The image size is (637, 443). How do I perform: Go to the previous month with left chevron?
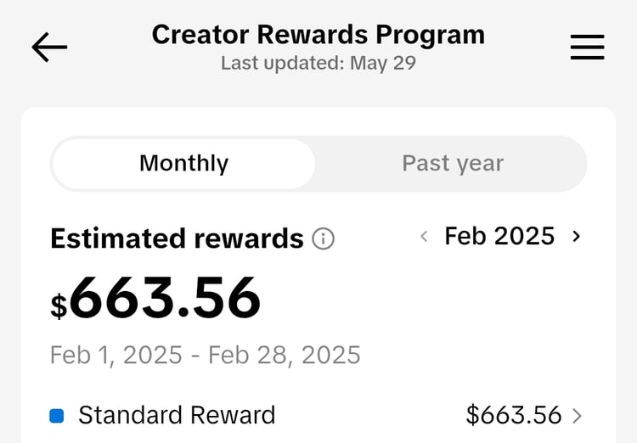424,237
